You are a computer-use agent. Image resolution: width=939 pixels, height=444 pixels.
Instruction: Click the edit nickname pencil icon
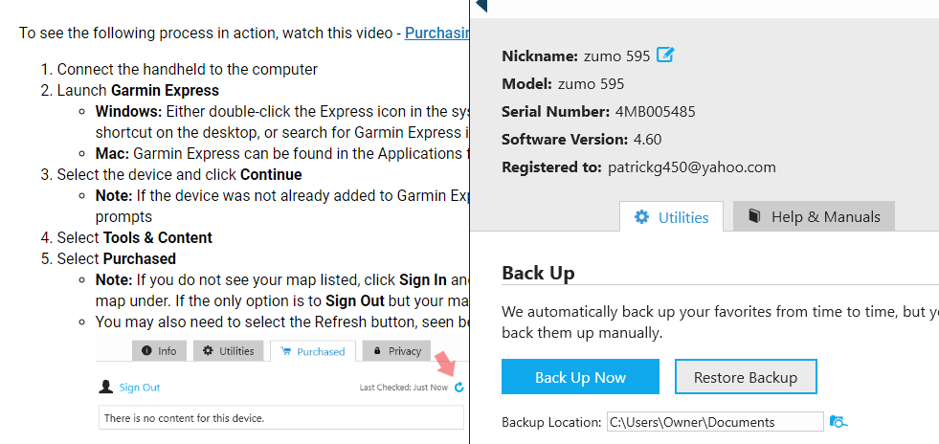point(665,55)
